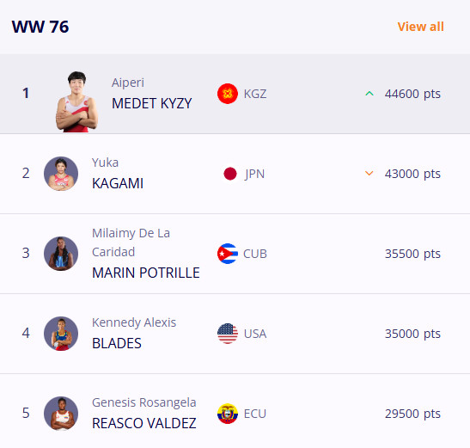Click the Ecuador flag icon

(228, 414)
